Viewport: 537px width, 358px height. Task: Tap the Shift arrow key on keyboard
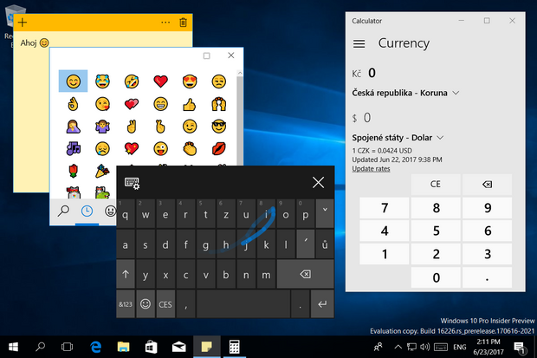126,274
